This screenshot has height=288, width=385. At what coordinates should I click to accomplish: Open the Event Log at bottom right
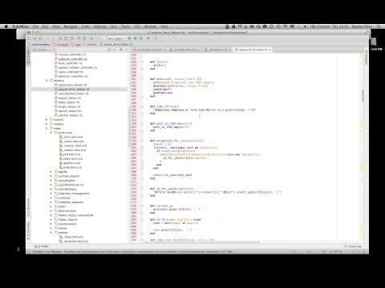pos(353,246)
